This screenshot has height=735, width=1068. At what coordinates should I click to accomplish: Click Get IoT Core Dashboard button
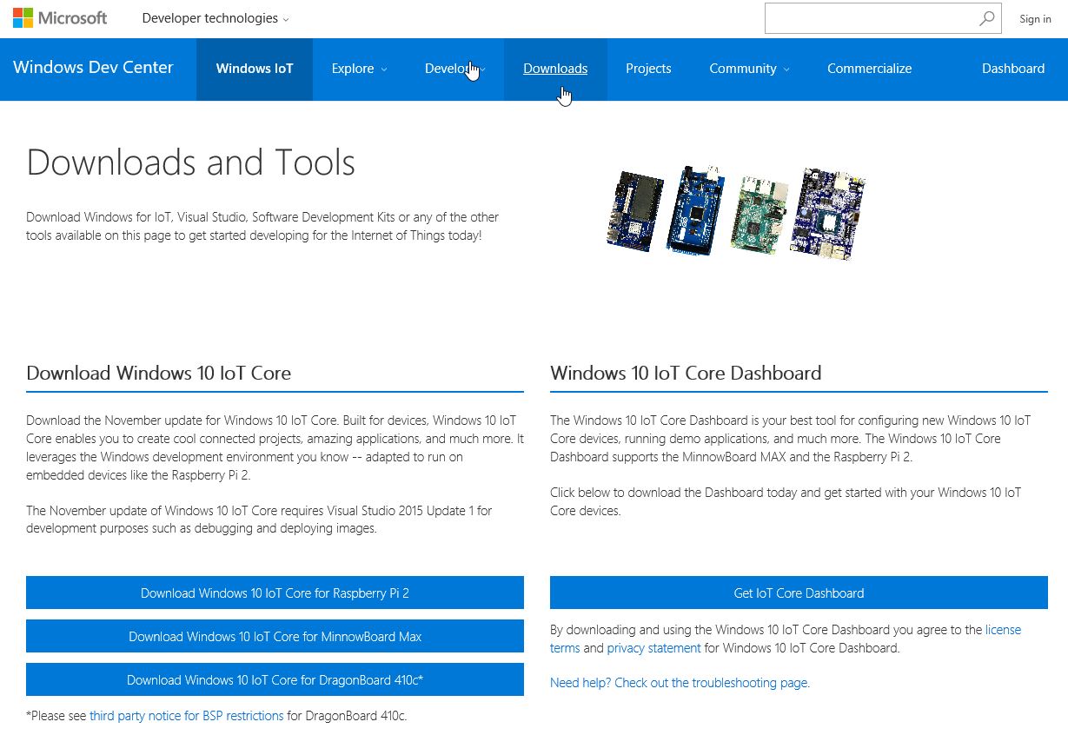(x=799, y=593)
